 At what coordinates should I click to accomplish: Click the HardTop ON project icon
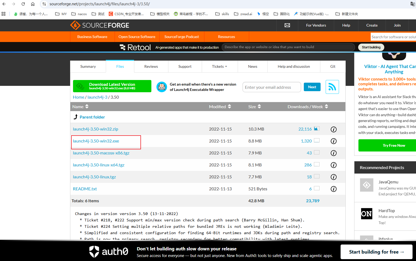pos(366,214)
